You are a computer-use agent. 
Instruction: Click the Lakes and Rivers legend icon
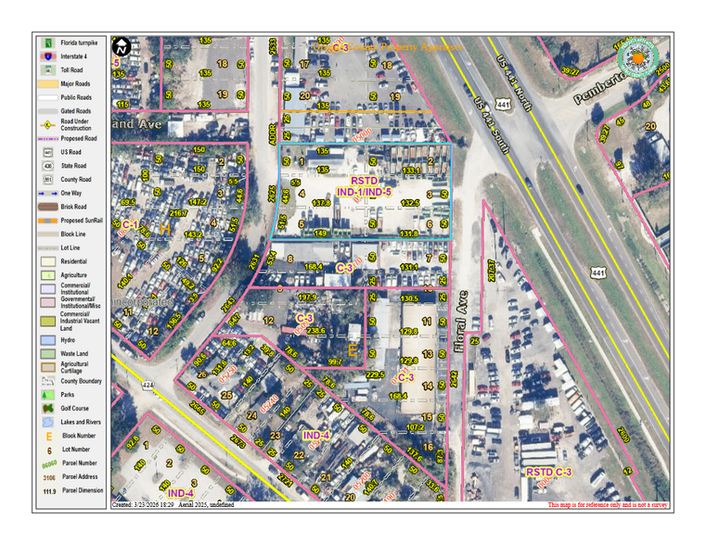[x=46, y=422]
